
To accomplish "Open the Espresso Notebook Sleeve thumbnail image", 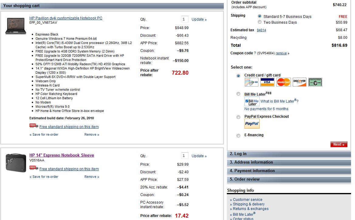I will click(x=15, y=163).
